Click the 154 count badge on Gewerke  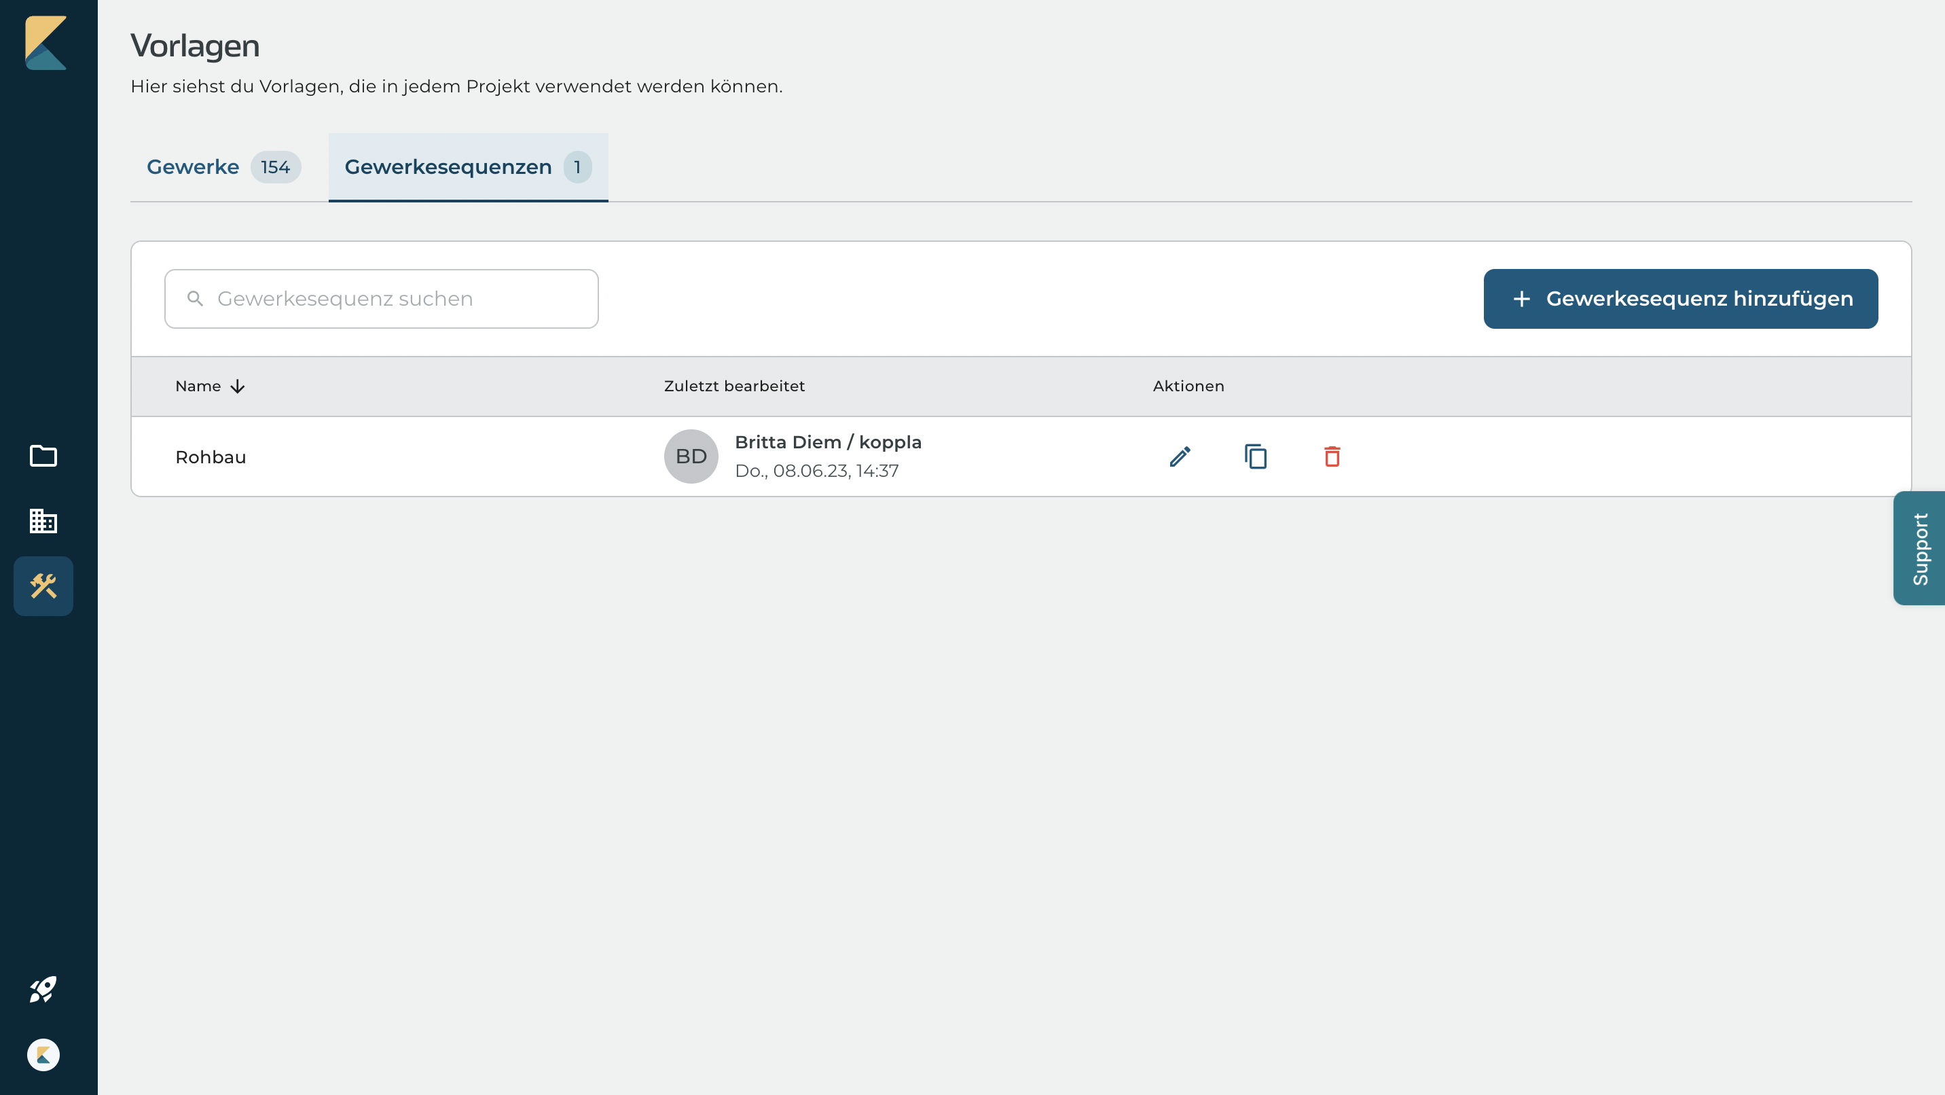coord(276,167)
